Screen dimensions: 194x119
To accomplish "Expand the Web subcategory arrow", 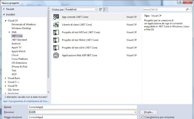I will click(x=9, y=32).
